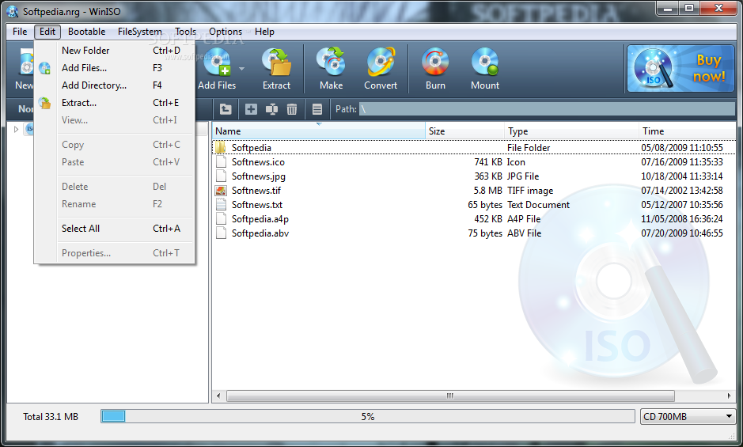Select the Softnews.tif file
This screenshot has height=447, width=743.
(474, 191)
